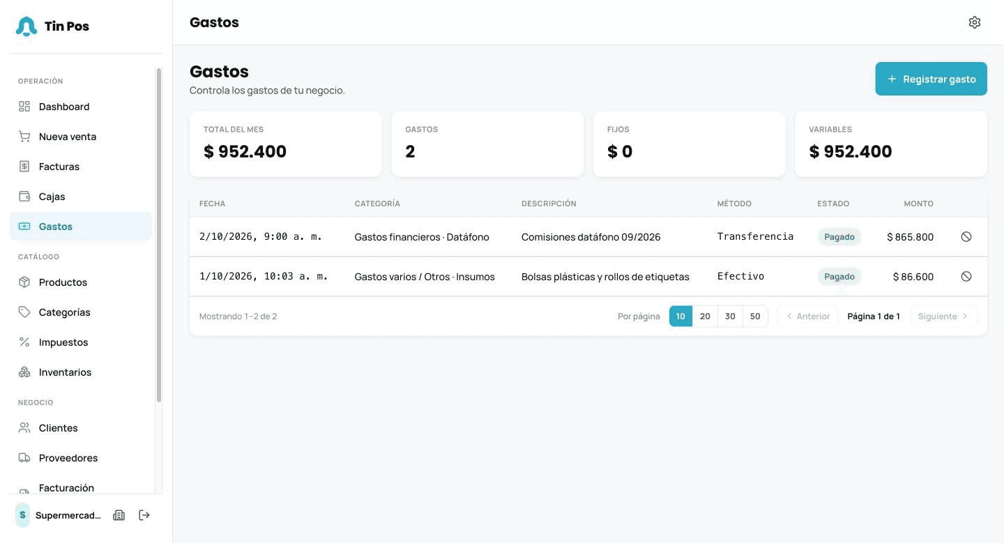The height and width of the screenshot is (543, 1004).
Task: Click the Inventarios boxes icon
Action: point(24,372)
